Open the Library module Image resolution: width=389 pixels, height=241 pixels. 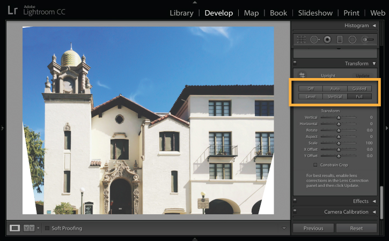tap(181, 13)
